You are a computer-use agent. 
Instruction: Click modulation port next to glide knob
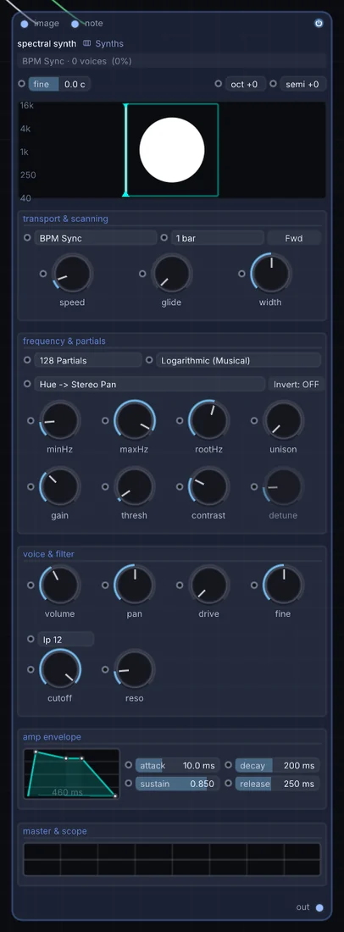(142, 274)
